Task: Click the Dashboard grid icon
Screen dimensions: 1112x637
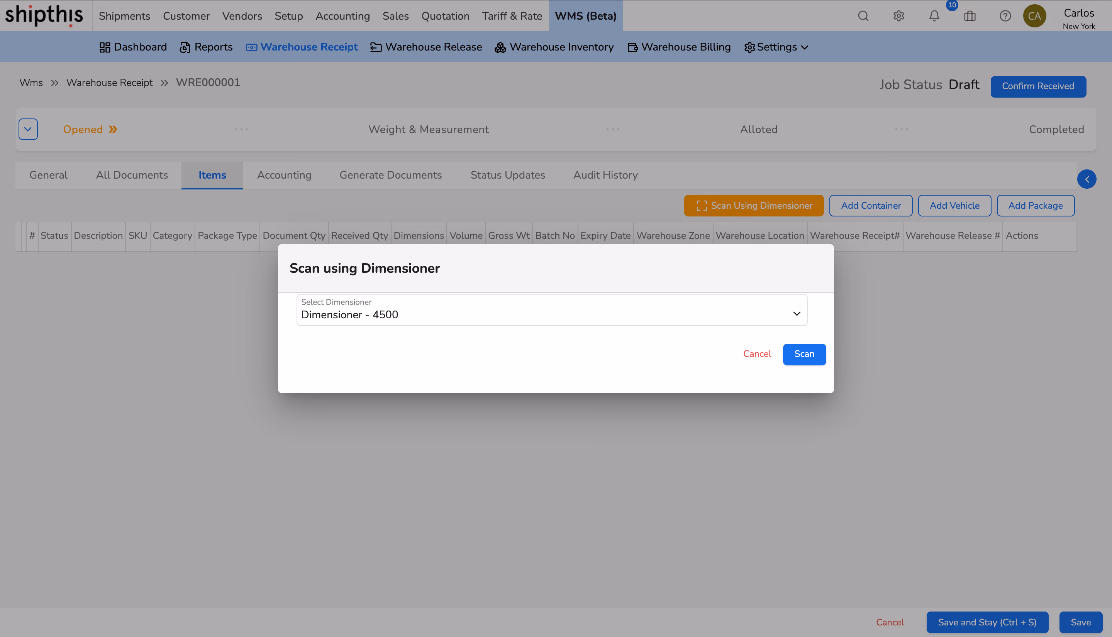Action: click(105, 47)
